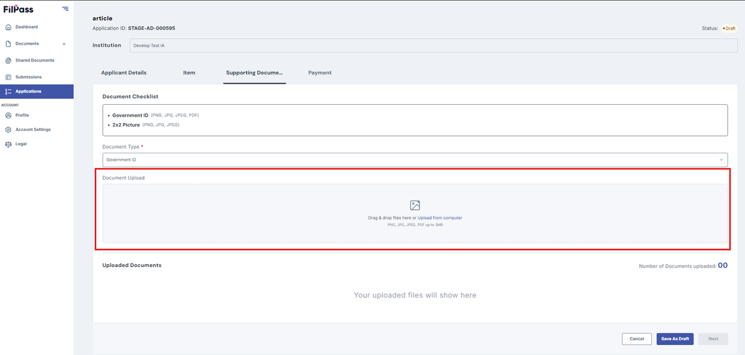Image resolution: width=745 pixels, height=355 pixels.
Task: Expand the Documents submenu chevron
Action: pos(65,44)
